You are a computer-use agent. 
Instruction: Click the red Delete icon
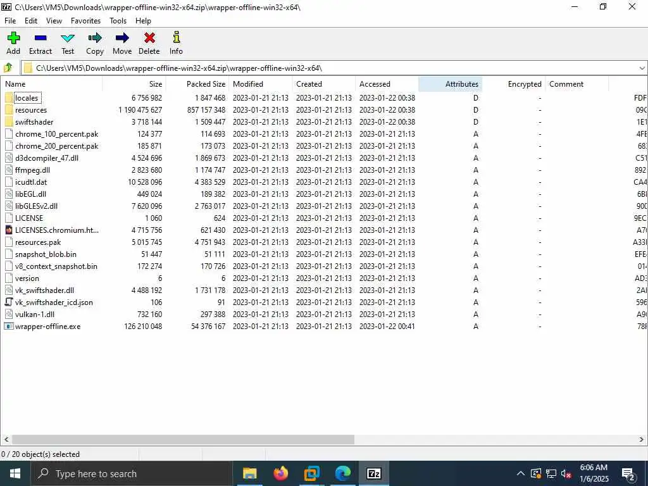coord(149,38)
